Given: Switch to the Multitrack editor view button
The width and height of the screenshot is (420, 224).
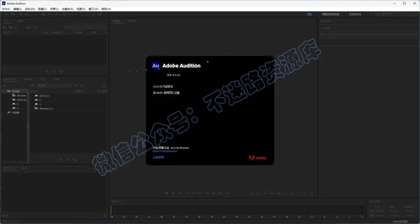Looking at the screenshot, I should click(24, 14).
